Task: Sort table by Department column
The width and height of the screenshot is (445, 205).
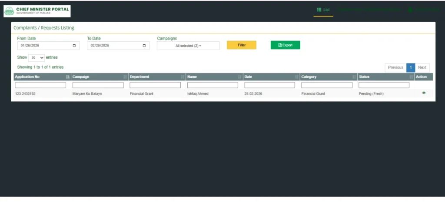Action: pyautogui.click(x=157, y=77)
